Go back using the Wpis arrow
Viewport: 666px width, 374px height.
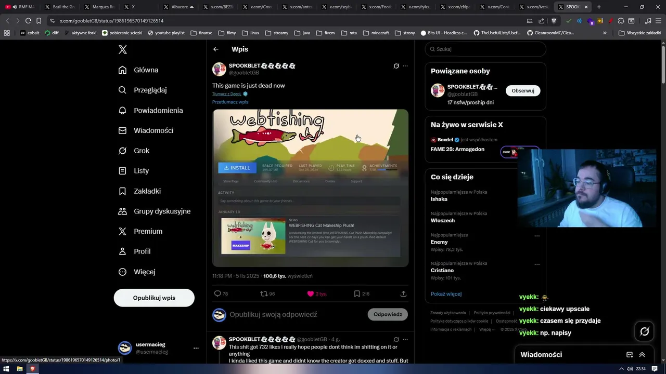point(216,49)
